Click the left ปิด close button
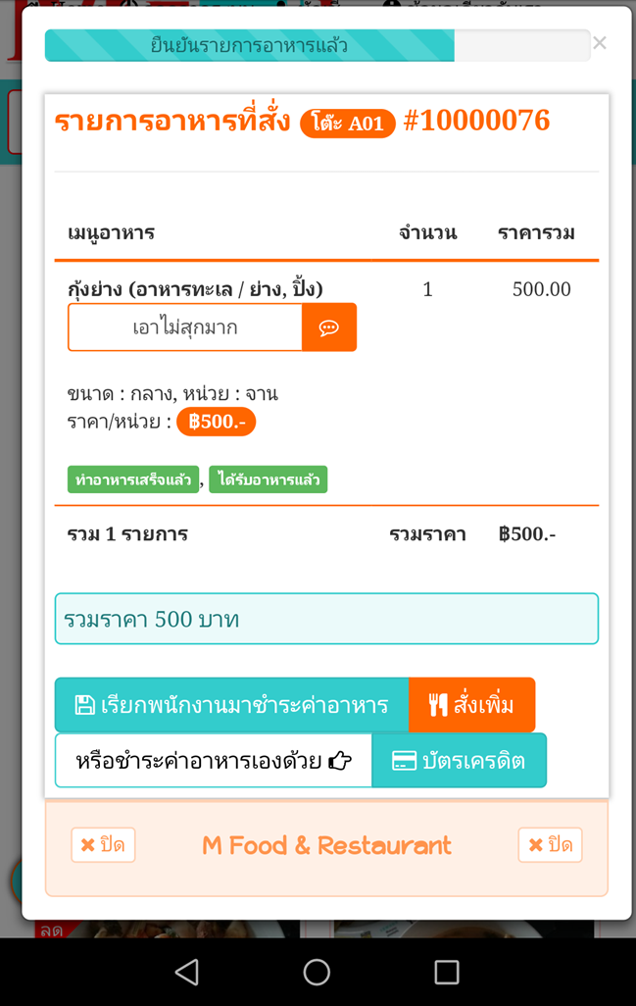This screenshot has width=636, height=1006. [x=103, y=845]
